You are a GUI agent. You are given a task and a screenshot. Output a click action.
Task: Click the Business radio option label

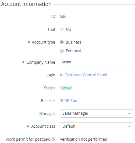pyautogui.click(x=74, y=42)
